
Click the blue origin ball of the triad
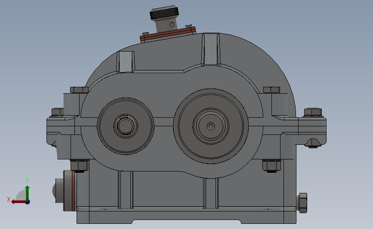coord(28,202)
